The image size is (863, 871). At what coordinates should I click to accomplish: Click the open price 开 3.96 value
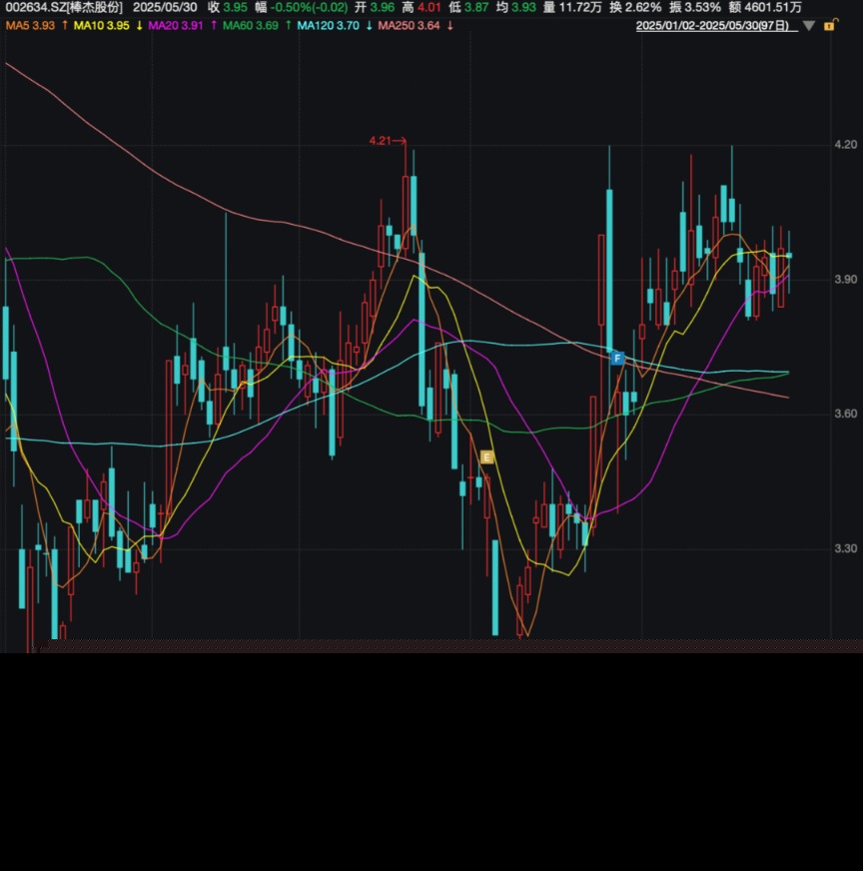pyautogui.click(x=375, y=8)
